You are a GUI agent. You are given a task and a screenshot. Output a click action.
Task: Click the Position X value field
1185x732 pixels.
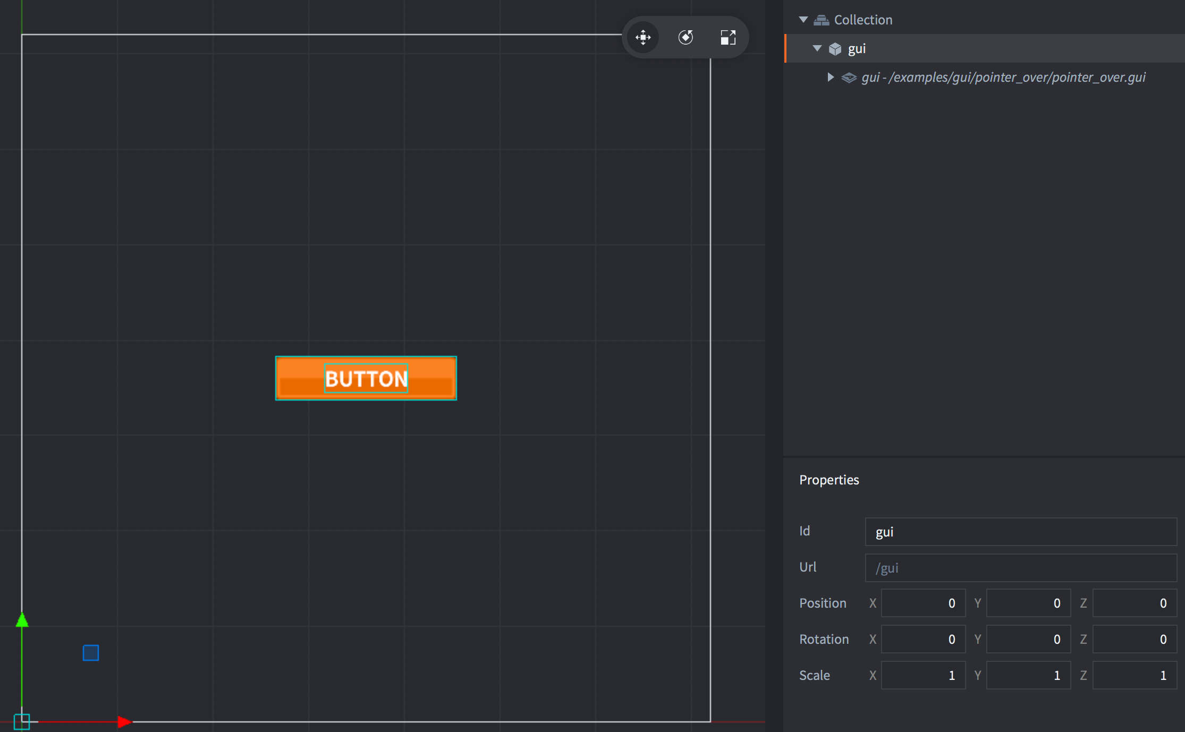click(923, 603)
